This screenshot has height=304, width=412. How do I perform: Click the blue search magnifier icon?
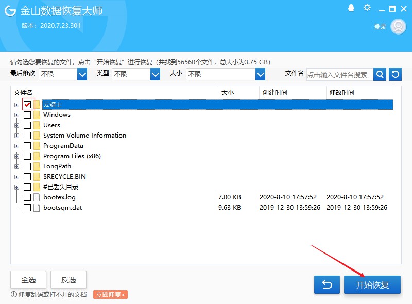click(x=380, y=74)
